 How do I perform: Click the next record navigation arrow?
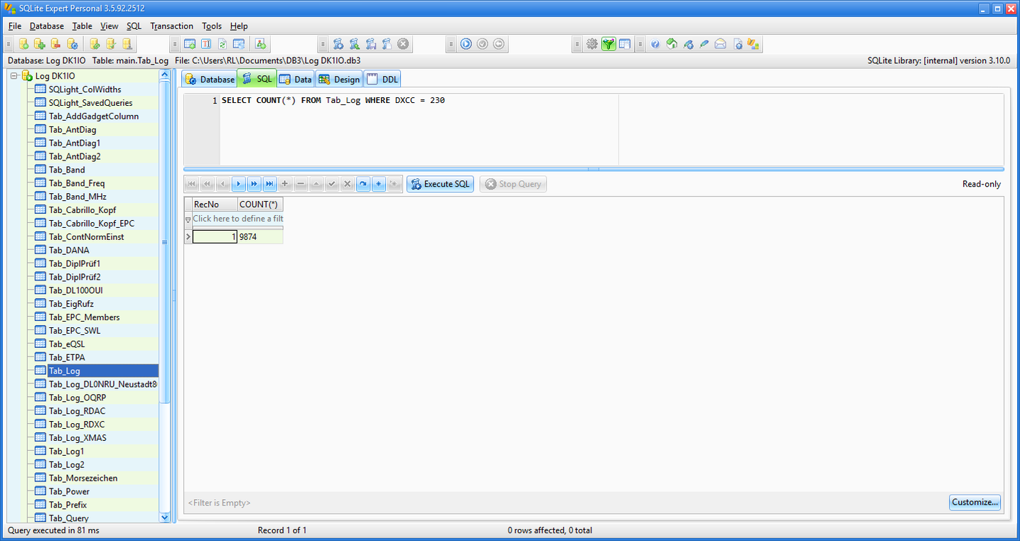238,184
